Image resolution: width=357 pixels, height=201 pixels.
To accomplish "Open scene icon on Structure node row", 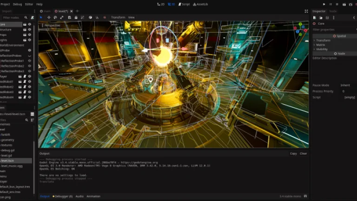I will click(25, 30).
